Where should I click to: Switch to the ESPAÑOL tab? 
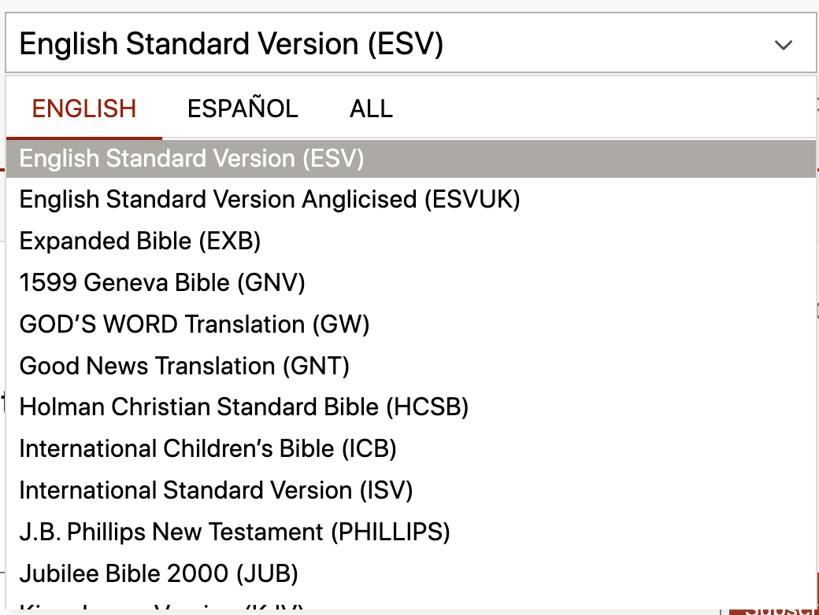pyautogui.click(x=243, y=109)
